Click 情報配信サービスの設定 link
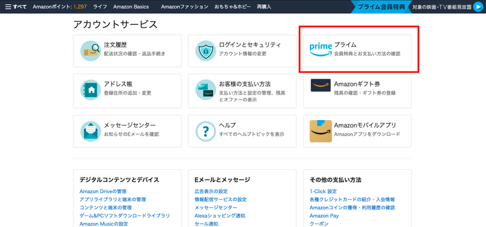486x227 pixels. tap(221, 200)
